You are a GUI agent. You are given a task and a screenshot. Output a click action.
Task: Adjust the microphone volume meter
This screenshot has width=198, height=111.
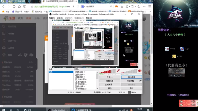pos(107,71)
